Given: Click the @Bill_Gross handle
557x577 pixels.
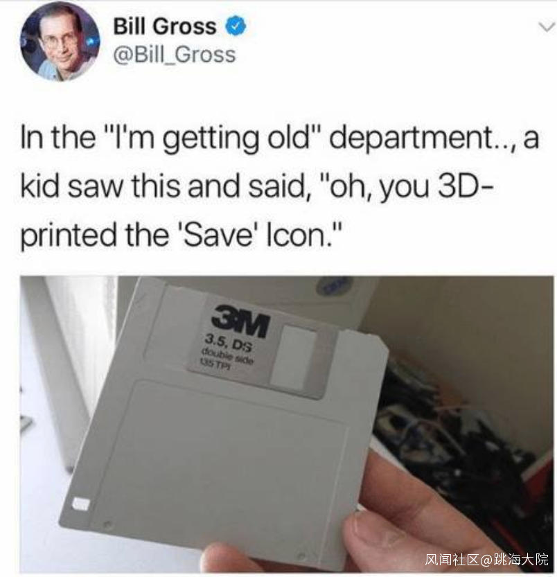Looking at the screenshot, I should click(175, 55).
